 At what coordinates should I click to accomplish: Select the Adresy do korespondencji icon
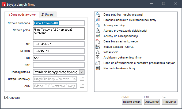(98, 36)
